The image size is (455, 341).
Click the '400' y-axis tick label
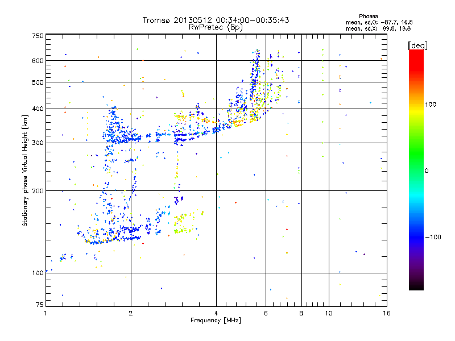pos(38,109)
